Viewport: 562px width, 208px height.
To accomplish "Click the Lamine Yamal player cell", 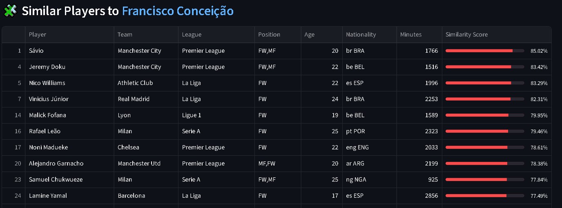I will point(48,196).
